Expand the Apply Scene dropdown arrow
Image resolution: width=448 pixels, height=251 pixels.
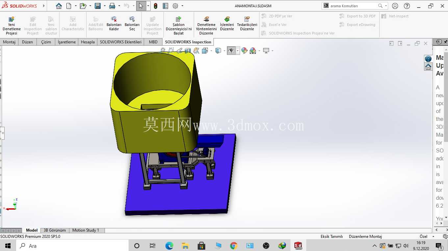point(259,51)
